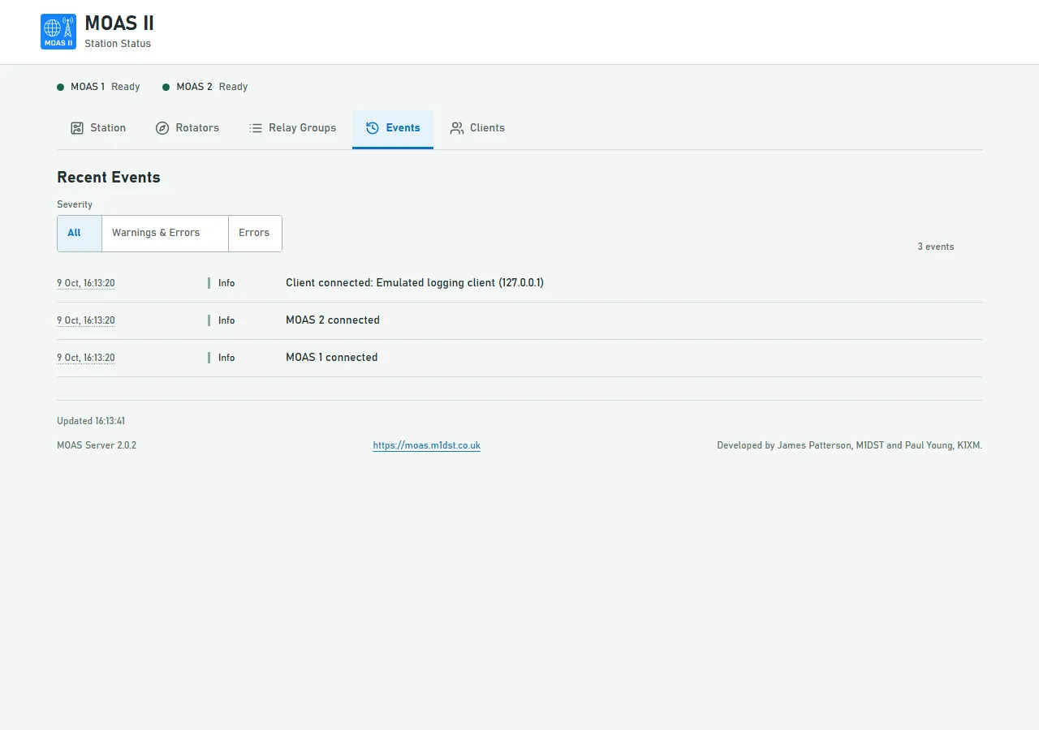Screen dimensions: 1039x730
Task: Click the MOAS II antenna logo icon
Action: click(58, 32)
